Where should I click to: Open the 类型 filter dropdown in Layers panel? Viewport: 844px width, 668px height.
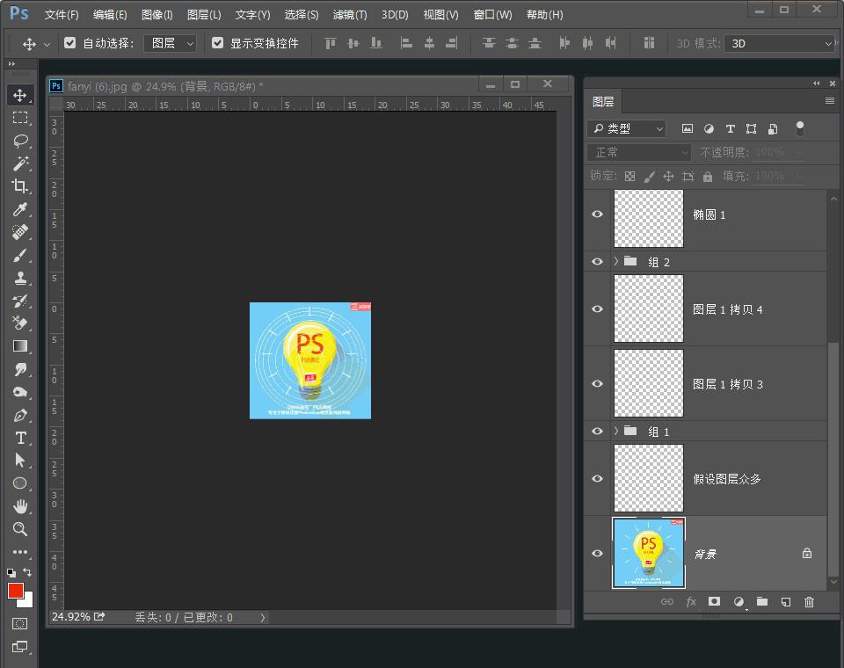click(625, 128)
